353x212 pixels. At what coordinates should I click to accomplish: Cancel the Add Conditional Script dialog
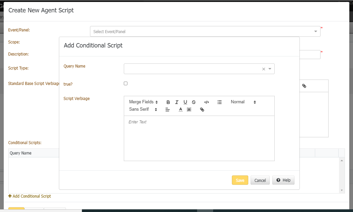coord(260,180)
